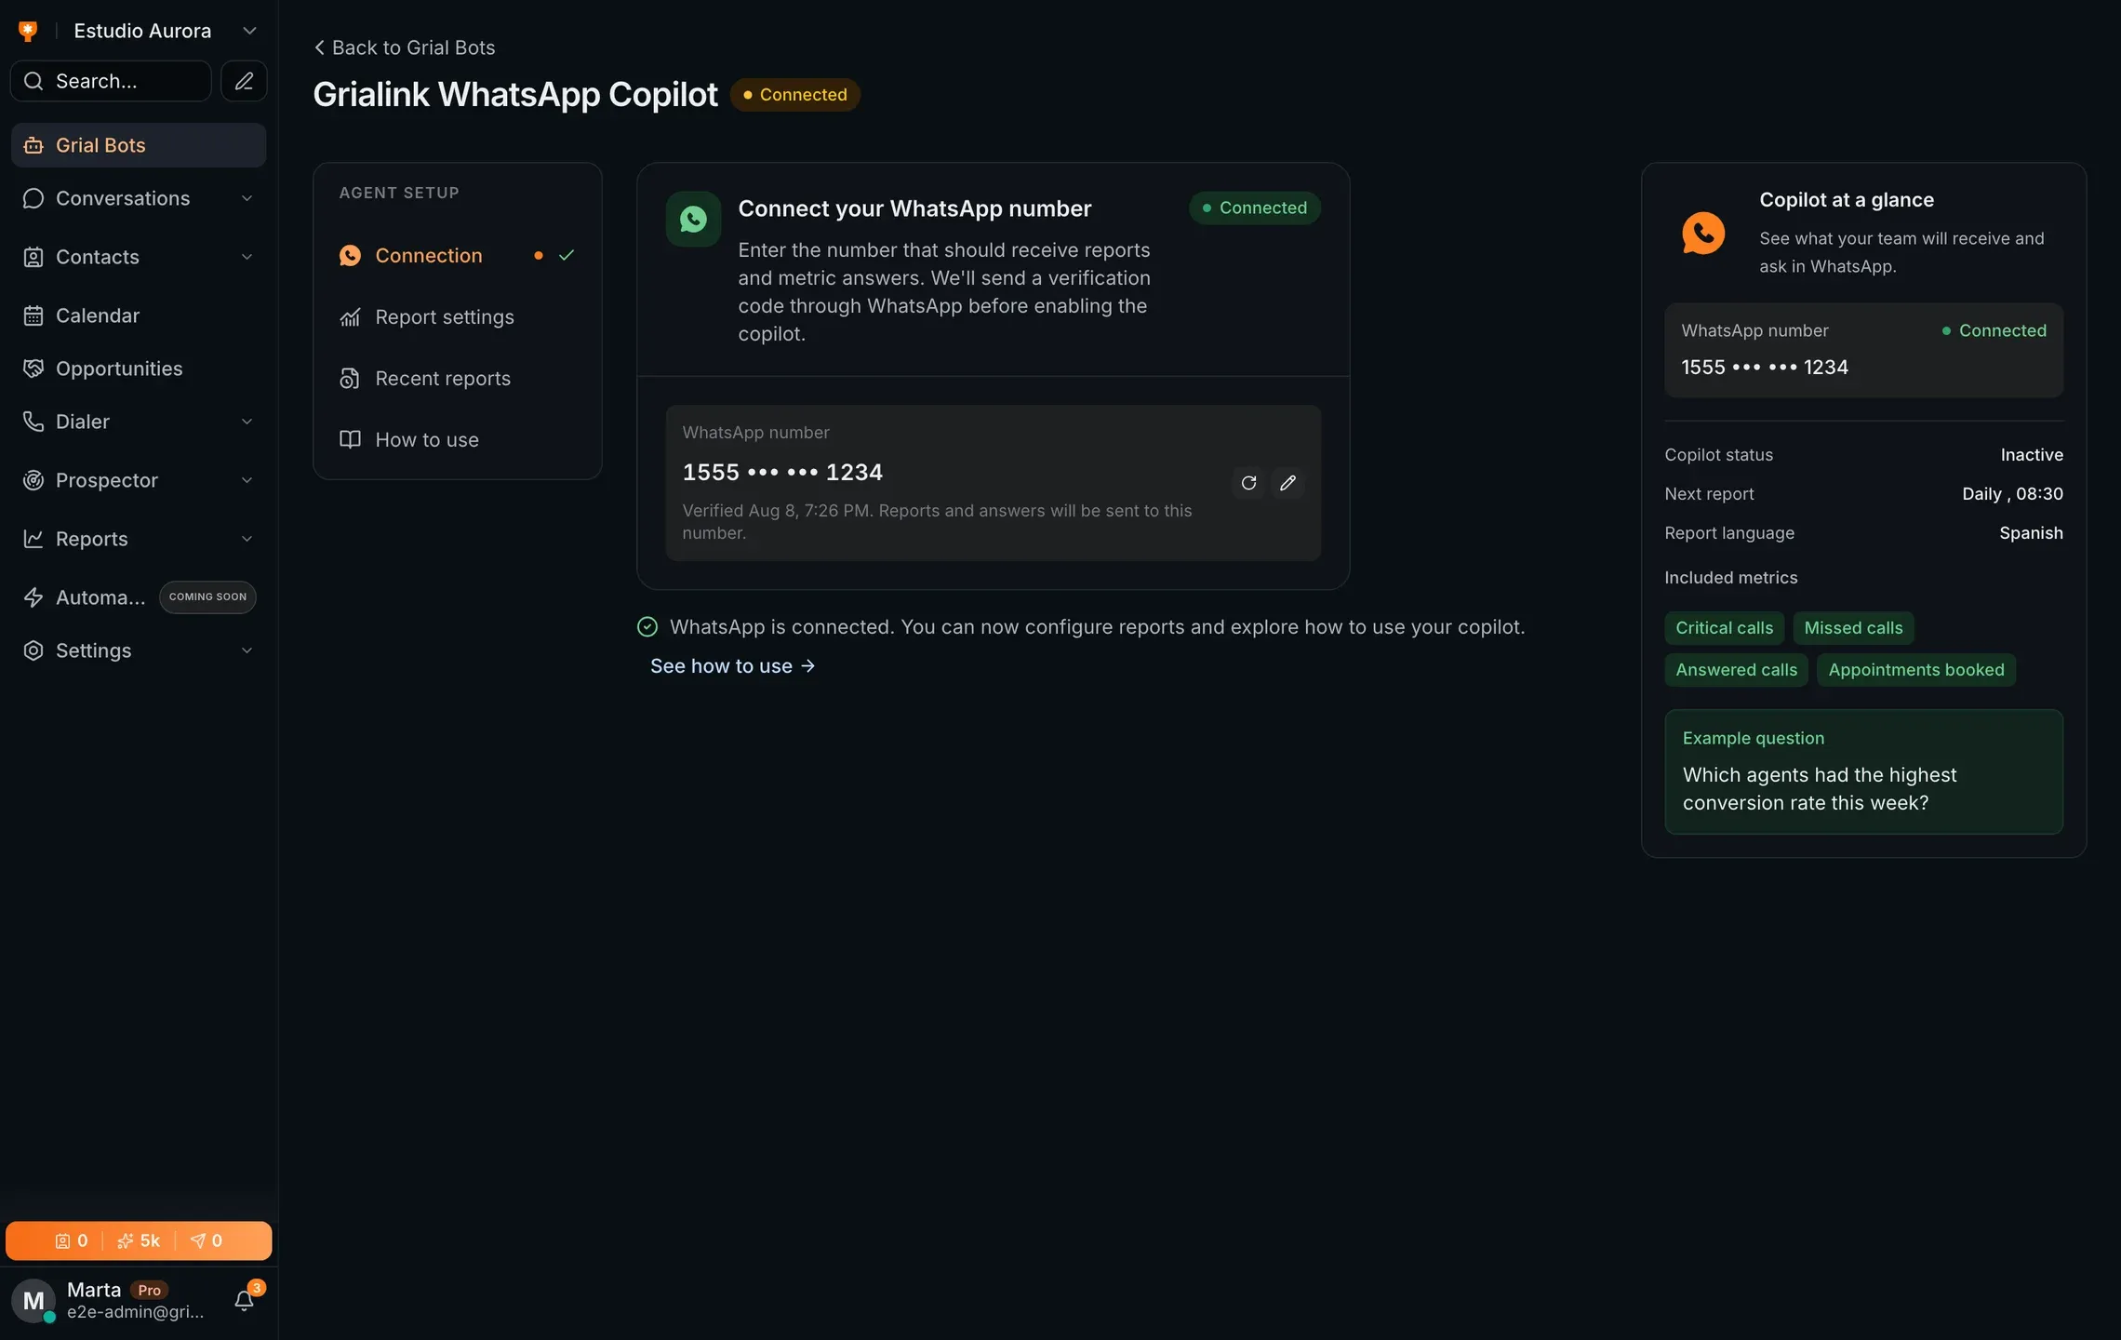This screenshot has height=1340, width=2121.
Task: Click the Appointments booked metric tag
Action: pos(1916,670)
